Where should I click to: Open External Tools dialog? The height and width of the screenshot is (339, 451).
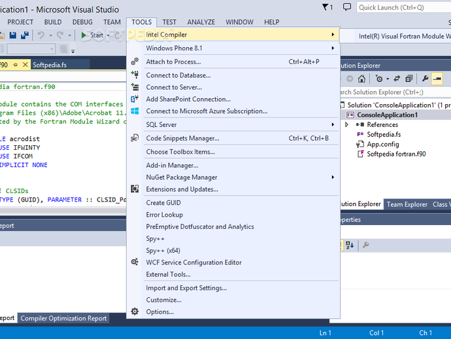(x=233, y=274)
